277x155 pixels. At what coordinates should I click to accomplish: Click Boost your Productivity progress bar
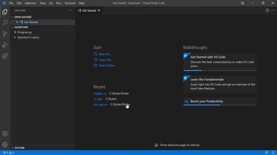pos(220,105)
